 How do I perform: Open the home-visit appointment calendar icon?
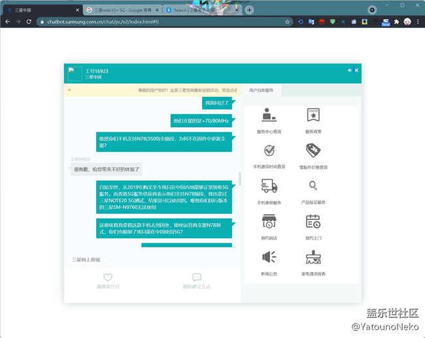[x=313, y=221]
